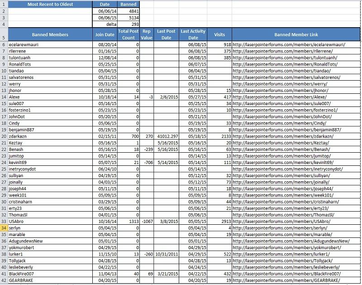The height and width of the screenshot is (285, 362).
Task: Click the "Banned Member Link" column header cell
Action: tap(296, 34)
